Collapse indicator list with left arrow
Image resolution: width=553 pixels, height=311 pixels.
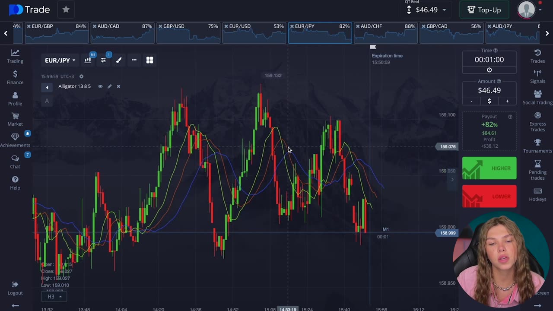point(47,87)
